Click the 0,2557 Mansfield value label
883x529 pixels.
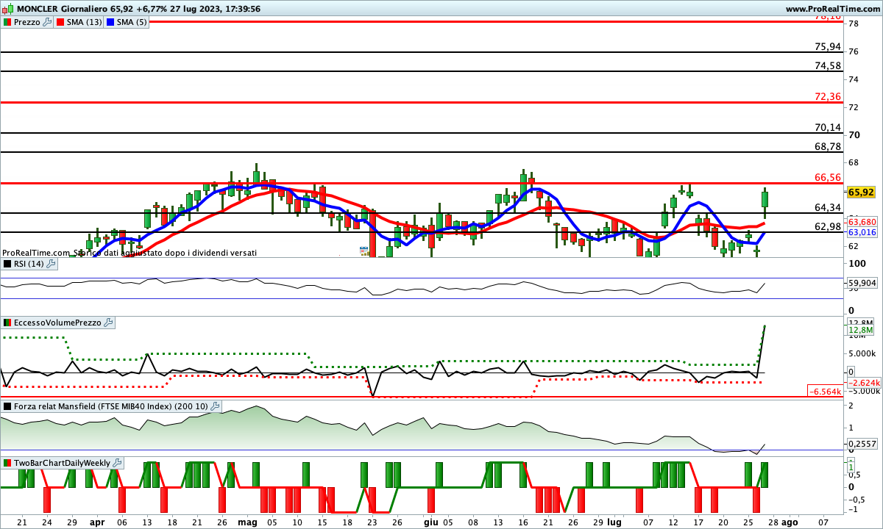click(862, 444)
